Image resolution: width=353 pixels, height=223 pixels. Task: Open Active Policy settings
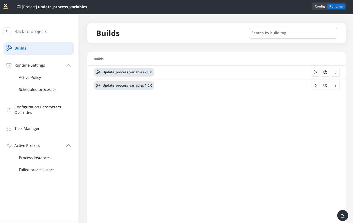[30, 78]
